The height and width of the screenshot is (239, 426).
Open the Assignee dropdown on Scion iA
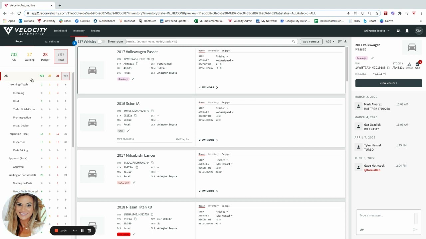[x=224, y=112]
